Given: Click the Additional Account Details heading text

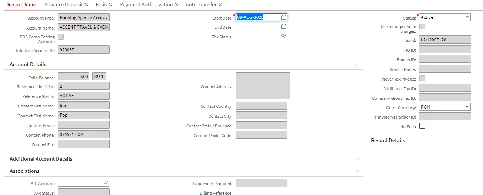Looking at the screenshot, I should tap(41, 159).
